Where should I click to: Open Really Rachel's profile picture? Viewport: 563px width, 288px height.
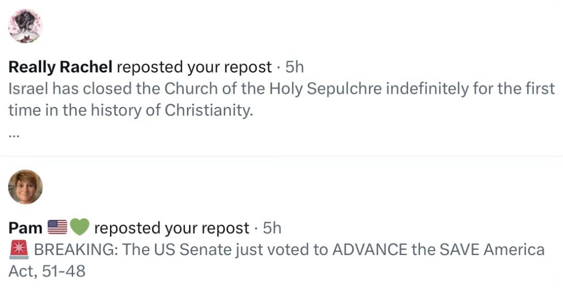25,26
